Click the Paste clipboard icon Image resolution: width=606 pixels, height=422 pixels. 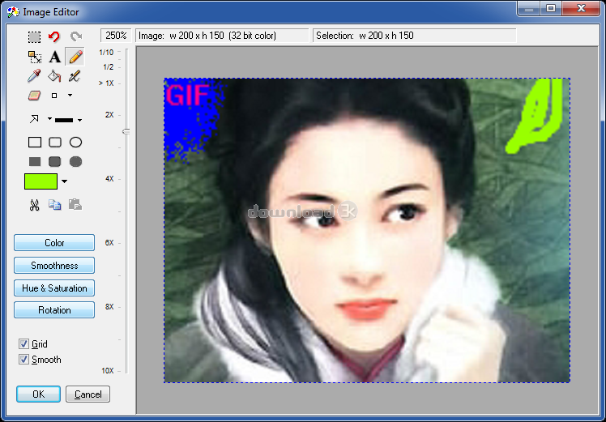click(75, 204)
